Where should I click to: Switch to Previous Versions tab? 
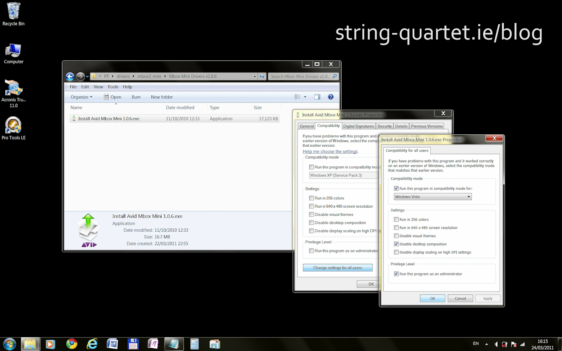tap(426, 126)
